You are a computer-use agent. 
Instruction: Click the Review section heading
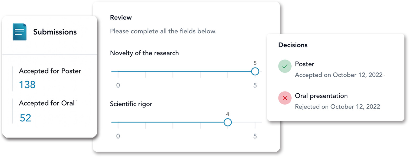tap(121, 18)
